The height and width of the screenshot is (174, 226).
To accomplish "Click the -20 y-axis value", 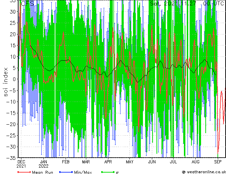I will 11,124.
